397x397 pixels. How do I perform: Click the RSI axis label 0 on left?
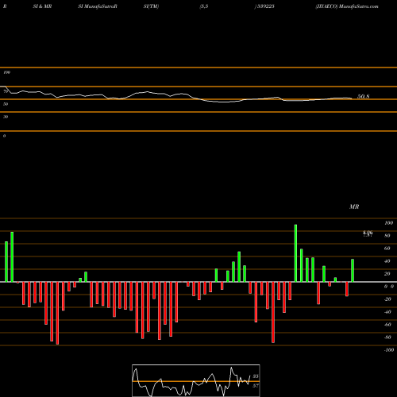(x=4, y=136)
